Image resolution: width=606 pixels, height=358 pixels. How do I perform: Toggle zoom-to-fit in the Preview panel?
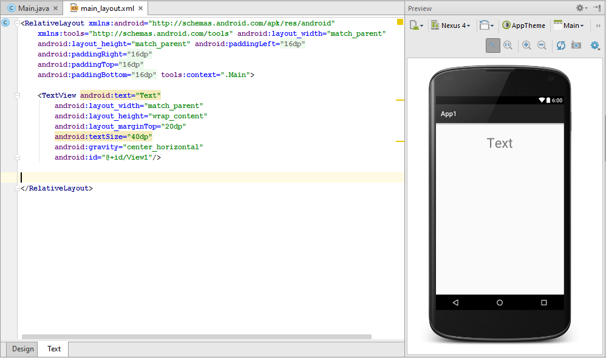click(x=492, y=45)
